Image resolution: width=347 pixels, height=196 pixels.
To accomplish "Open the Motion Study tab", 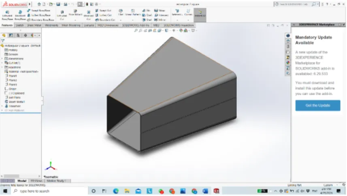I will point(55,181).
